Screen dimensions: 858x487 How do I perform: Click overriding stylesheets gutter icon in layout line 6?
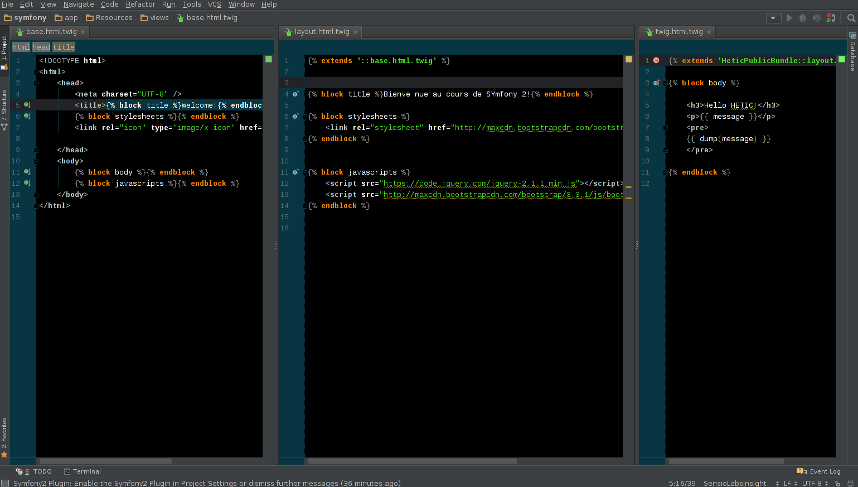pyautogui.click(x=295, y=116)
